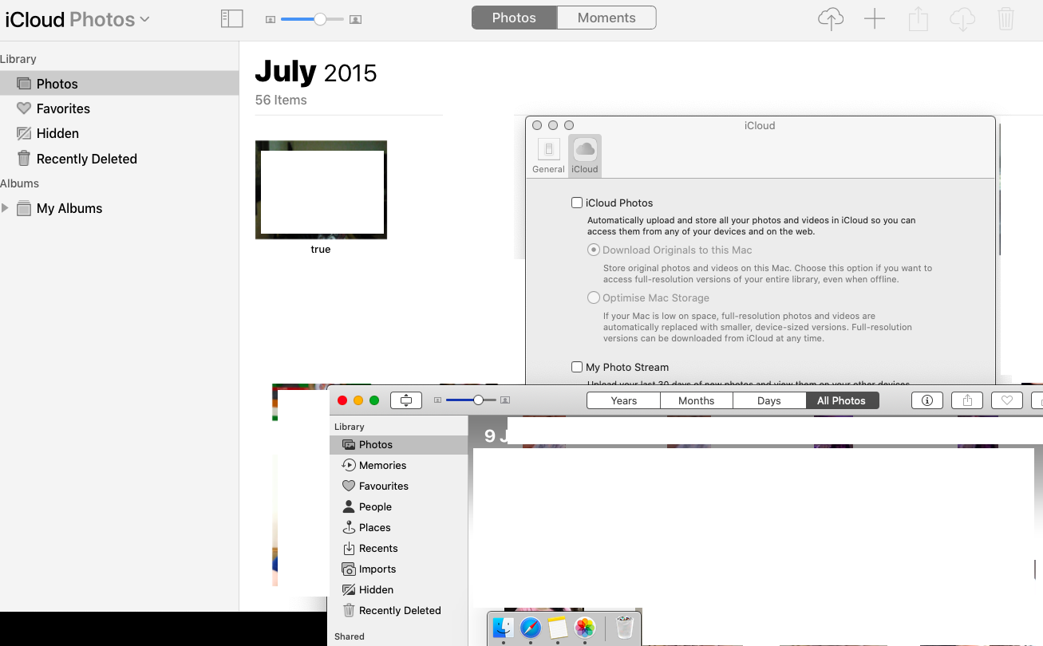Open the Notes app in the Dock
Viewport: 1043px width, 646px height.
tap(558, 628)
